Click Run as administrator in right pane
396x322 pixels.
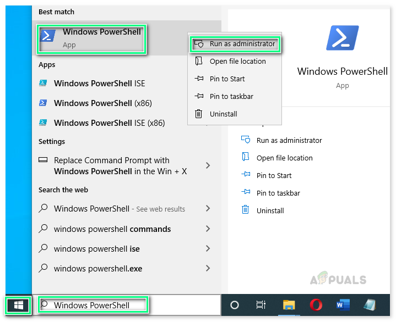coord(289,140)
